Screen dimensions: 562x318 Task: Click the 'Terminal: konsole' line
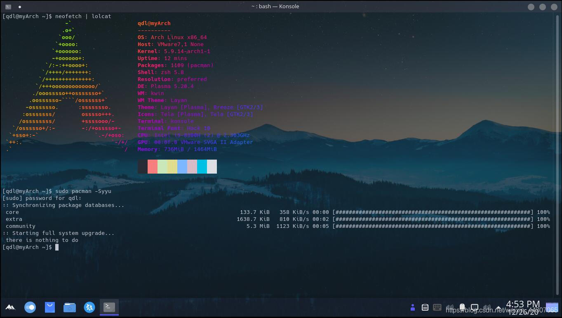coord(166,121)
